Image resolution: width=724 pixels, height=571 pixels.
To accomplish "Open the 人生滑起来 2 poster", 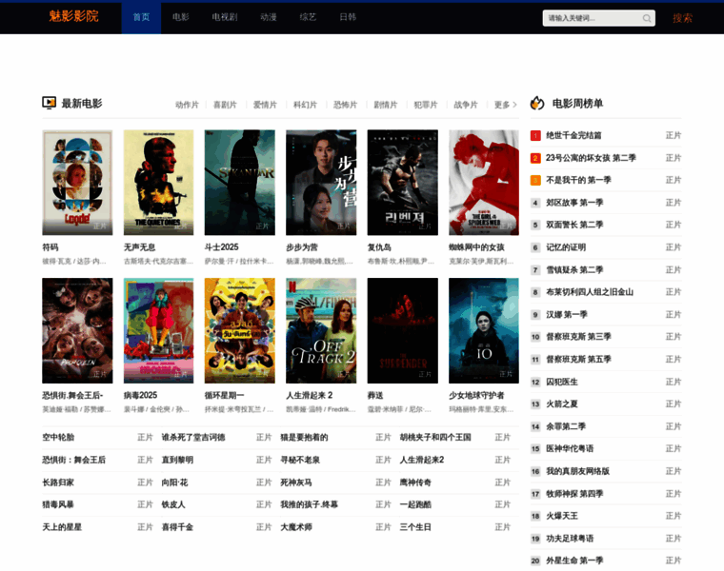I will click(x=321, y=330).
